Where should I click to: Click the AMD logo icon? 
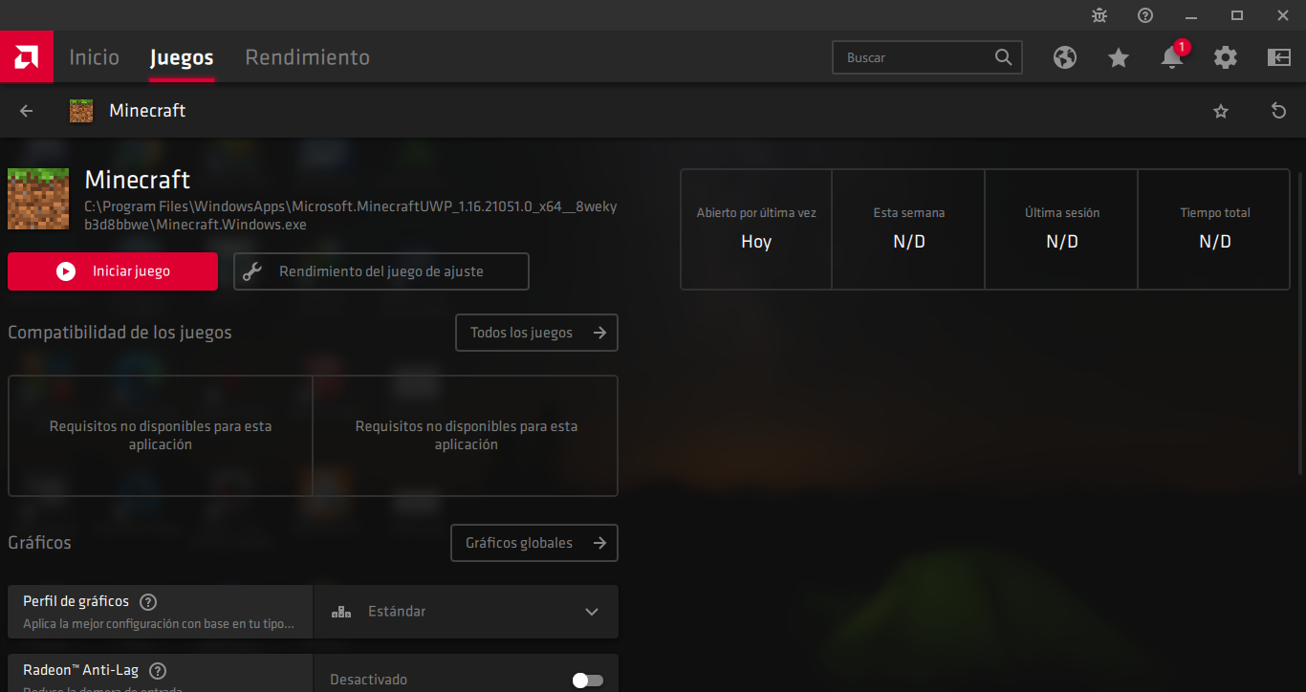pyautogui.click(x=26, y=57)
